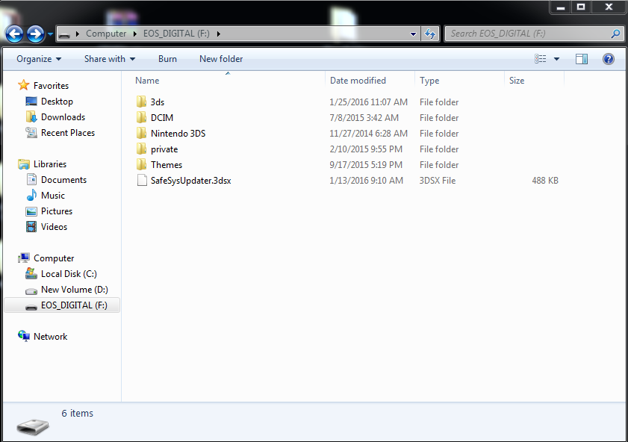Change your view icon button
The height and width of the screenshot is (442, 628).
tap(541, 59)
